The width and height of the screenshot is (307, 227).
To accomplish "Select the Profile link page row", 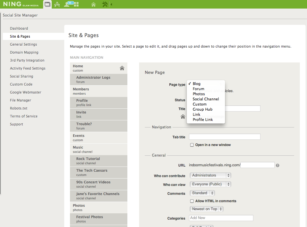I will click(x=99, y=103).
